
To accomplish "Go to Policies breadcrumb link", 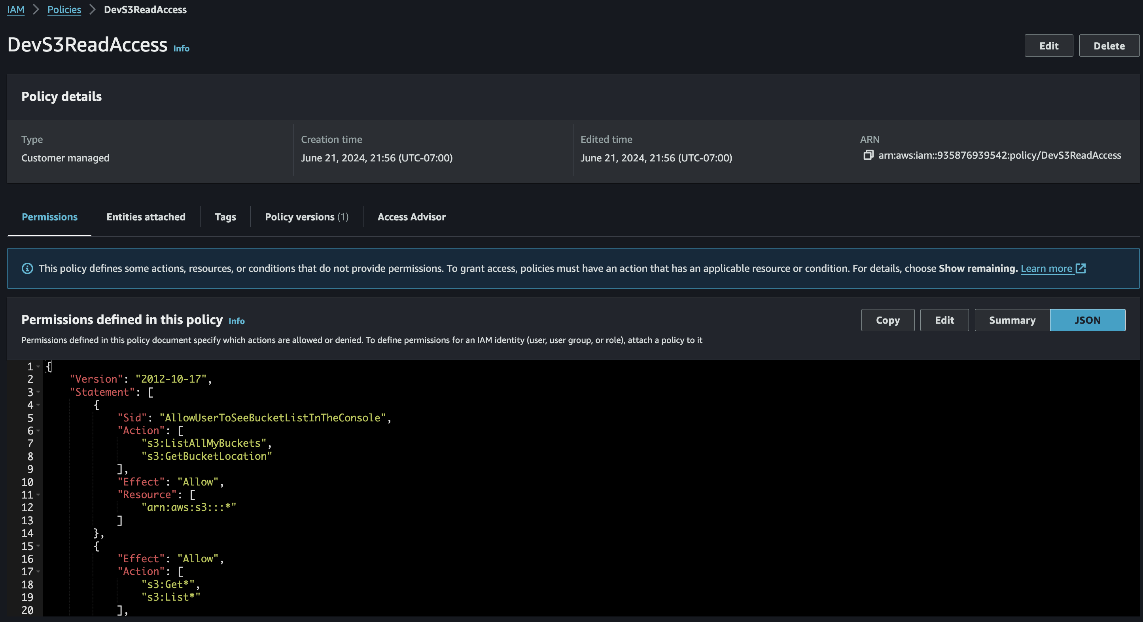I will 64,9.
